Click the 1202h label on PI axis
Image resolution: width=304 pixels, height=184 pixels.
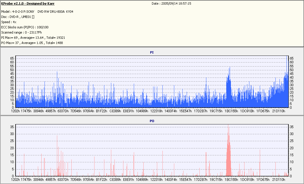point(15,111)
